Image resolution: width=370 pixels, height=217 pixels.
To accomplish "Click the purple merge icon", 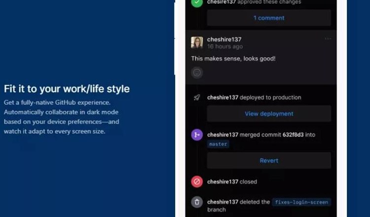I will click(x=197, y=135).
